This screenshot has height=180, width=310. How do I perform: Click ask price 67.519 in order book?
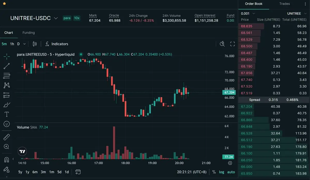point(246,93)
